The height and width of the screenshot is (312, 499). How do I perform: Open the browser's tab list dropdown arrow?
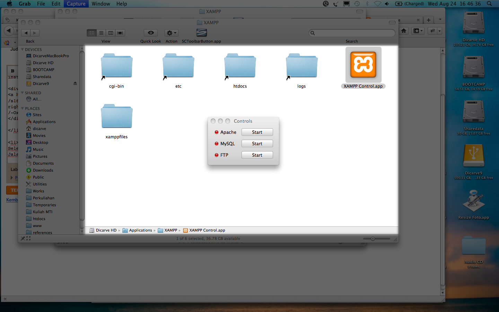[x=440, y=20]
